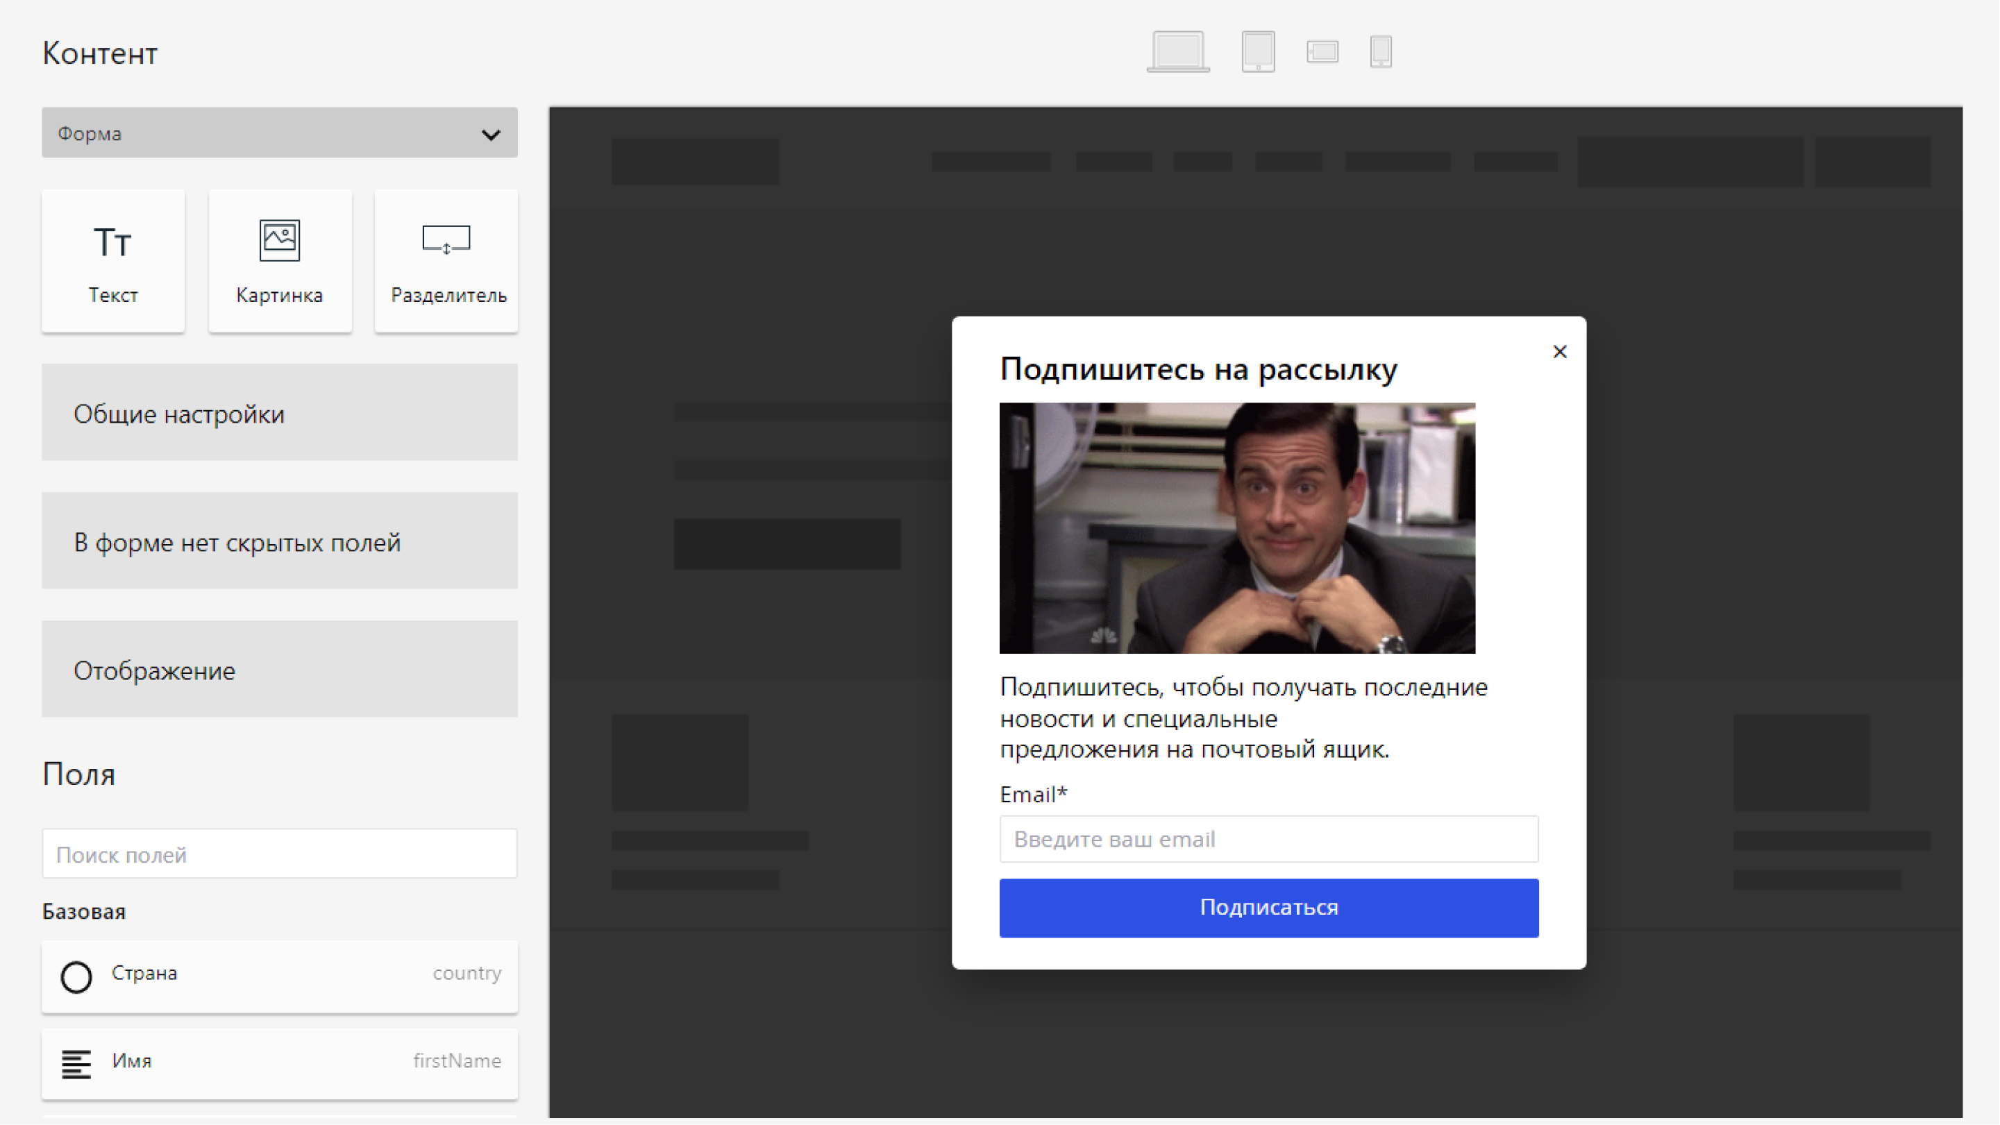2000x1125 pixels.
Task: Select the popup description paragraph text
Action: [1244, 718]
